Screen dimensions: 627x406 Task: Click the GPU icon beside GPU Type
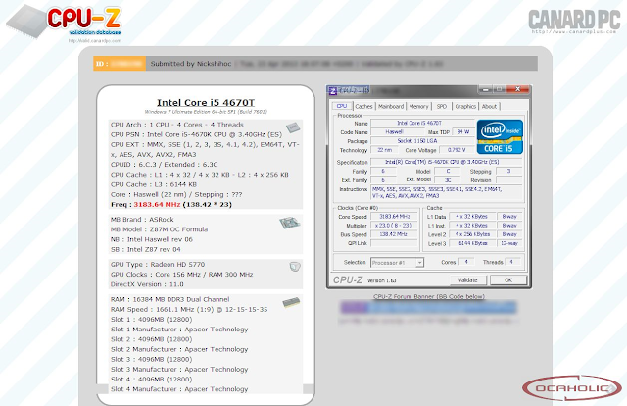(x=295, y=267)
